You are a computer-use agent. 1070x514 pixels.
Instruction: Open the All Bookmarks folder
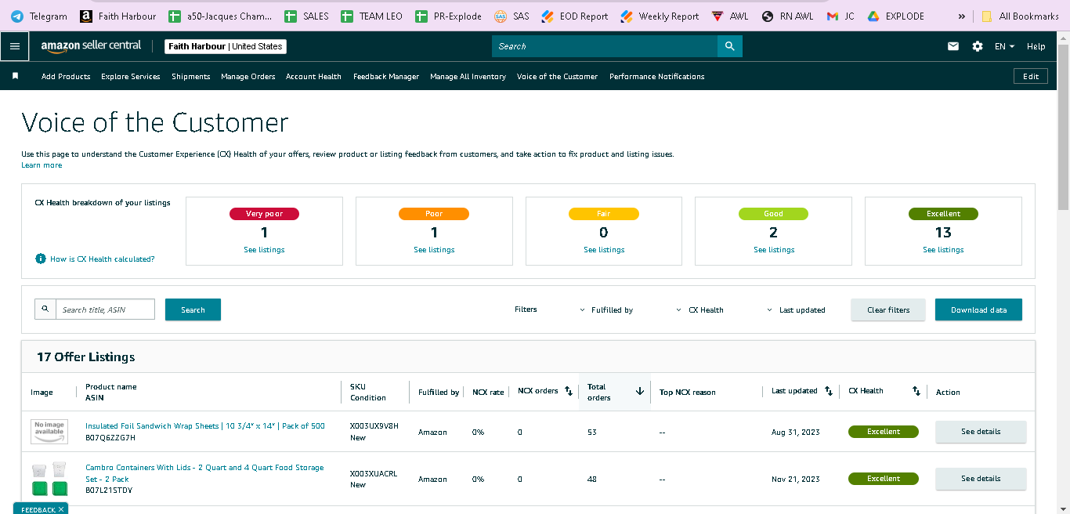1021,16
